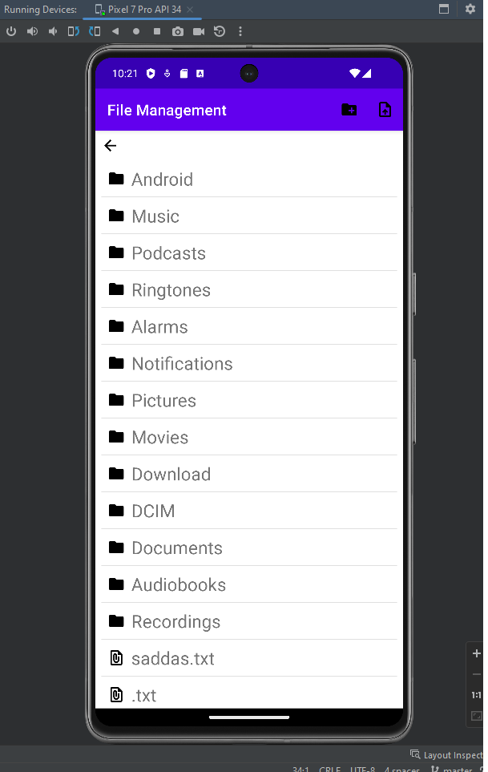This screenshot has width=488, height=772.
Task: Upload a file using the file upload icon
Action: coord(385,110)
